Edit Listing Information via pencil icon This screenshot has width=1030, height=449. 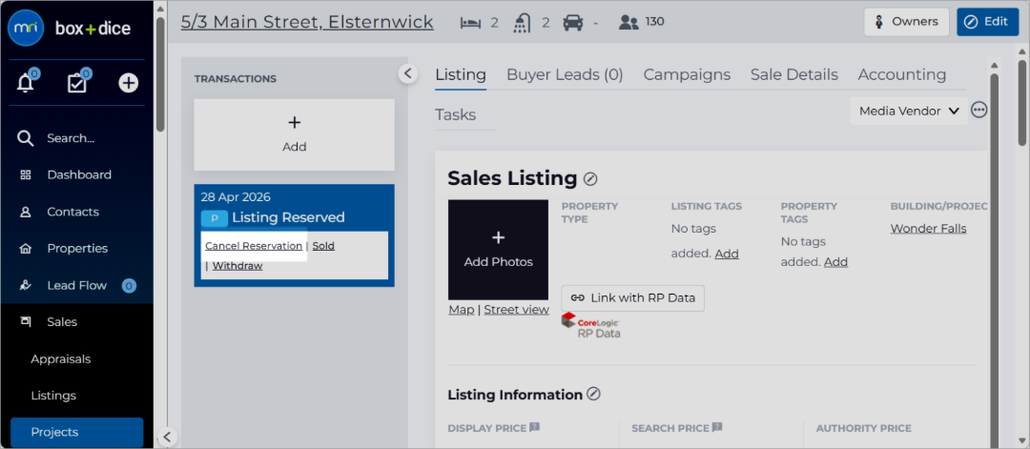coord(594,395)
